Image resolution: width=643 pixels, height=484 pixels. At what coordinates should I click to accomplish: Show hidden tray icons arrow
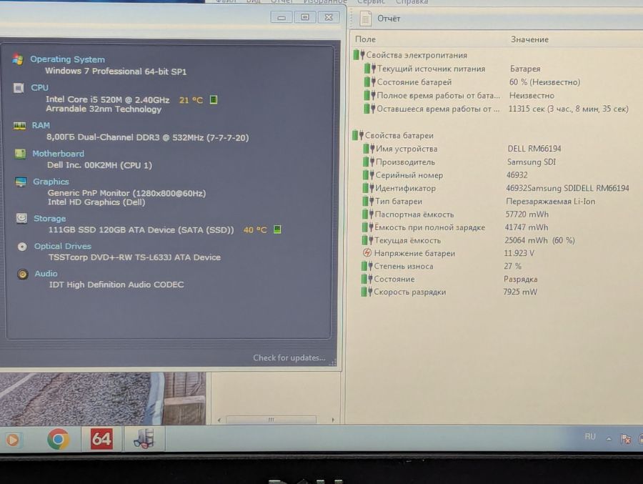pyautogui.click(x=609, y=439)
